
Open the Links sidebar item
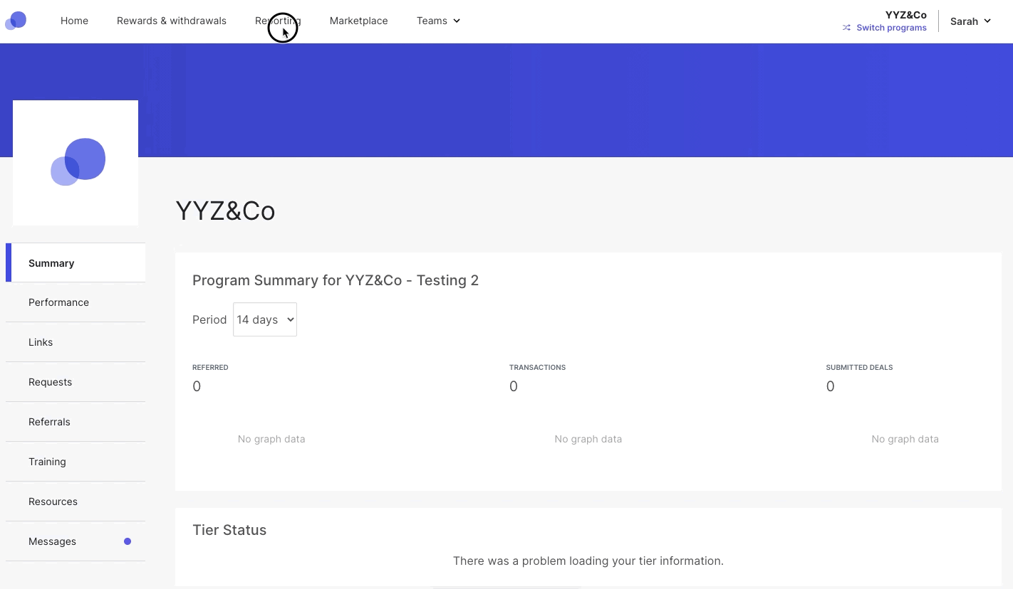click(76, 342)
